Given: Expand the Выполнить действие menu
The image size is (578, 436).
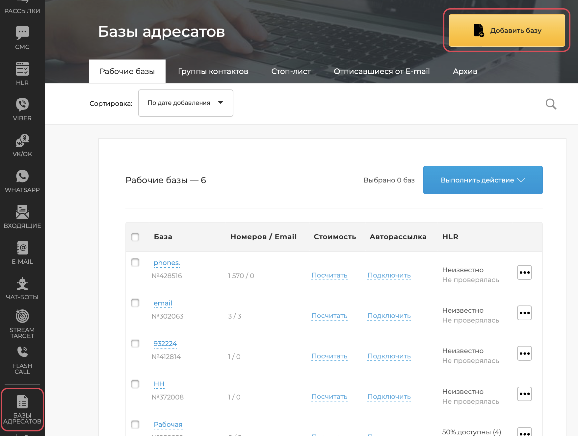Looking at the screenshot, I should click(x=482, y=180).
